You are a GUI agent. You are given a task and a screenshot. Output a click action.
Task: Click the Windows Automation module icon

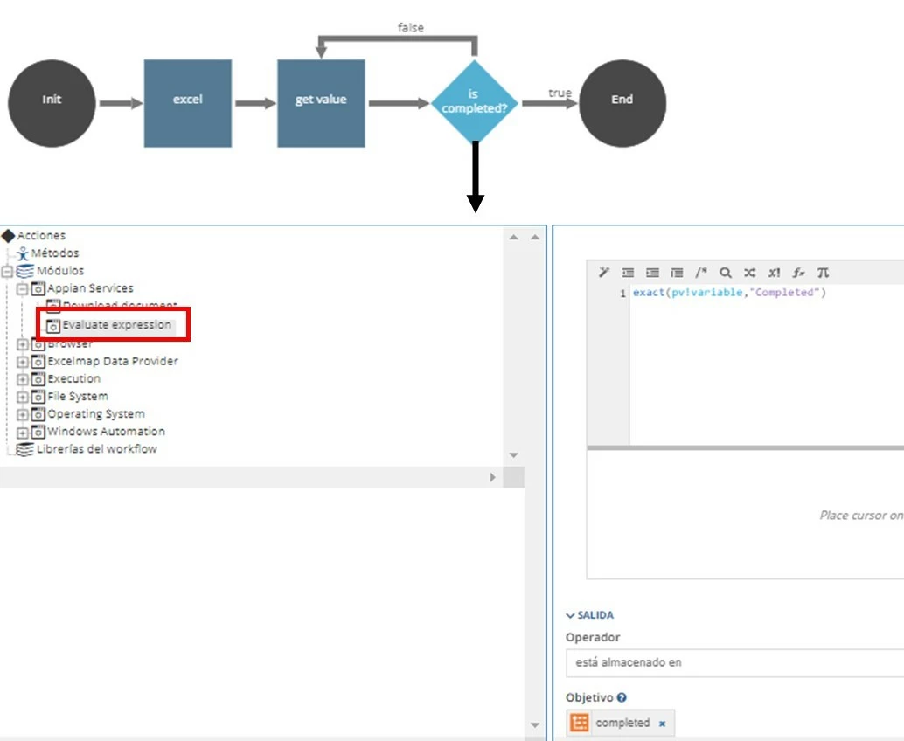[x=38, y=433]
